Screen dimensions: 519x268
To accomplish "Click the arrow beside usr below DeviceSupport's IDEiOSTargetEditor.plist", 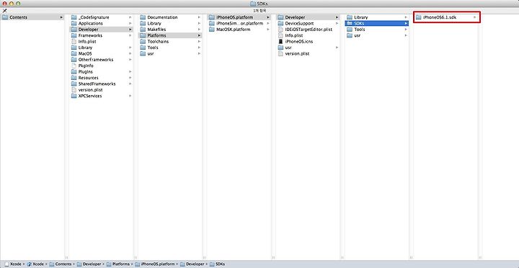I will (x=337, y=48).
